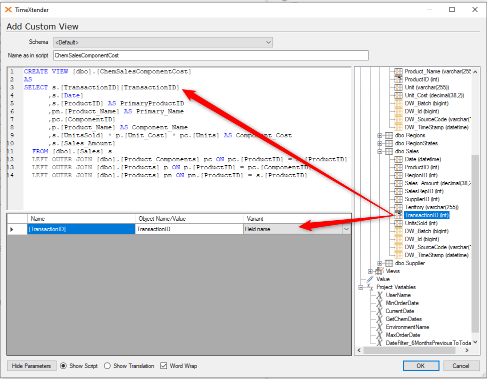Expand the dbo.Regions tree node
Screen dimensions: 487x379
(379, 135)
